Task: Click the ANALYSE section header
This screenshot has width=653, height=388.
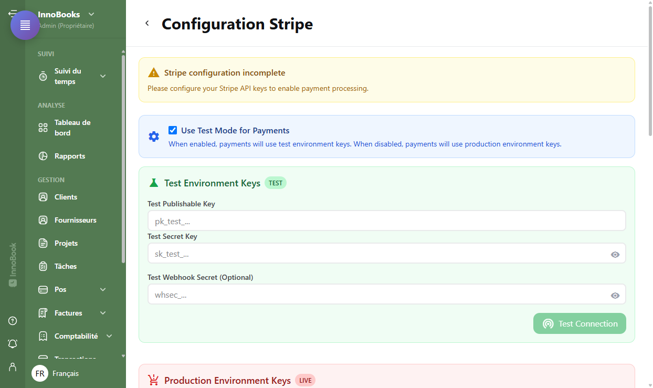Action: 51,105
